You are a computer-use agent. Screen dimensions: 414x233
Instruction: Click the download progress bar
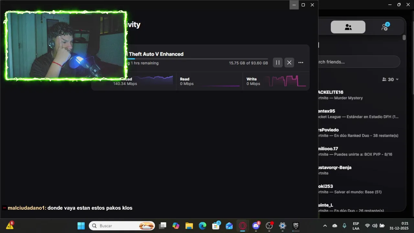(197, 59)
